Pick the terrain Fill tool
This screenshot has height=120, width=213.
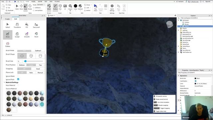click(x=27, y=25)
